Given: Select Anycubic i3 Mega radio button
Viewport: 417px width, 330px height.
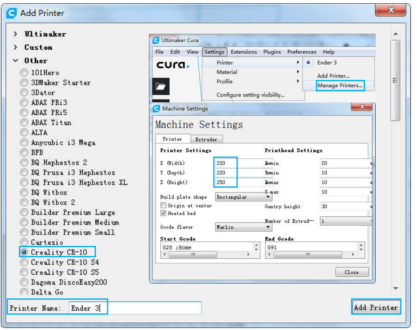Looking at the screenshot, I should [x=24, y=142].
